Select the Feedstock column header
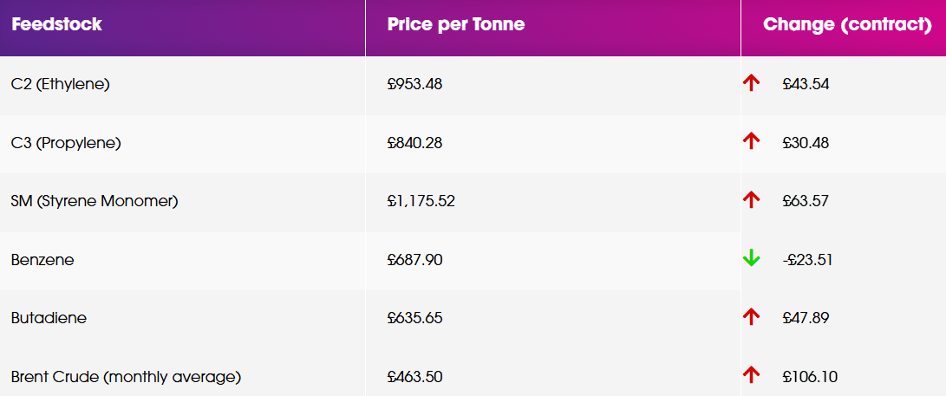Image resolution: width=946 pixels, height=396 pixels. coord(56,24)
